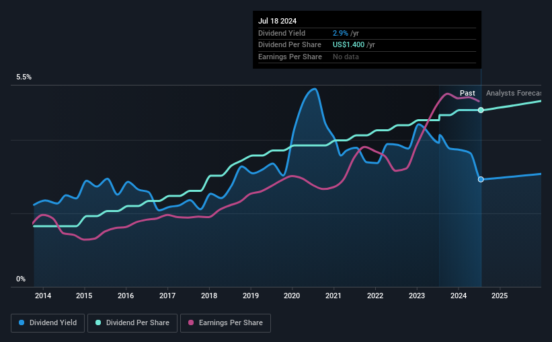The height and width of the screenshot is (342, 552).
Task: Click the 2014 x-axis label
Action: coord(43,296)
